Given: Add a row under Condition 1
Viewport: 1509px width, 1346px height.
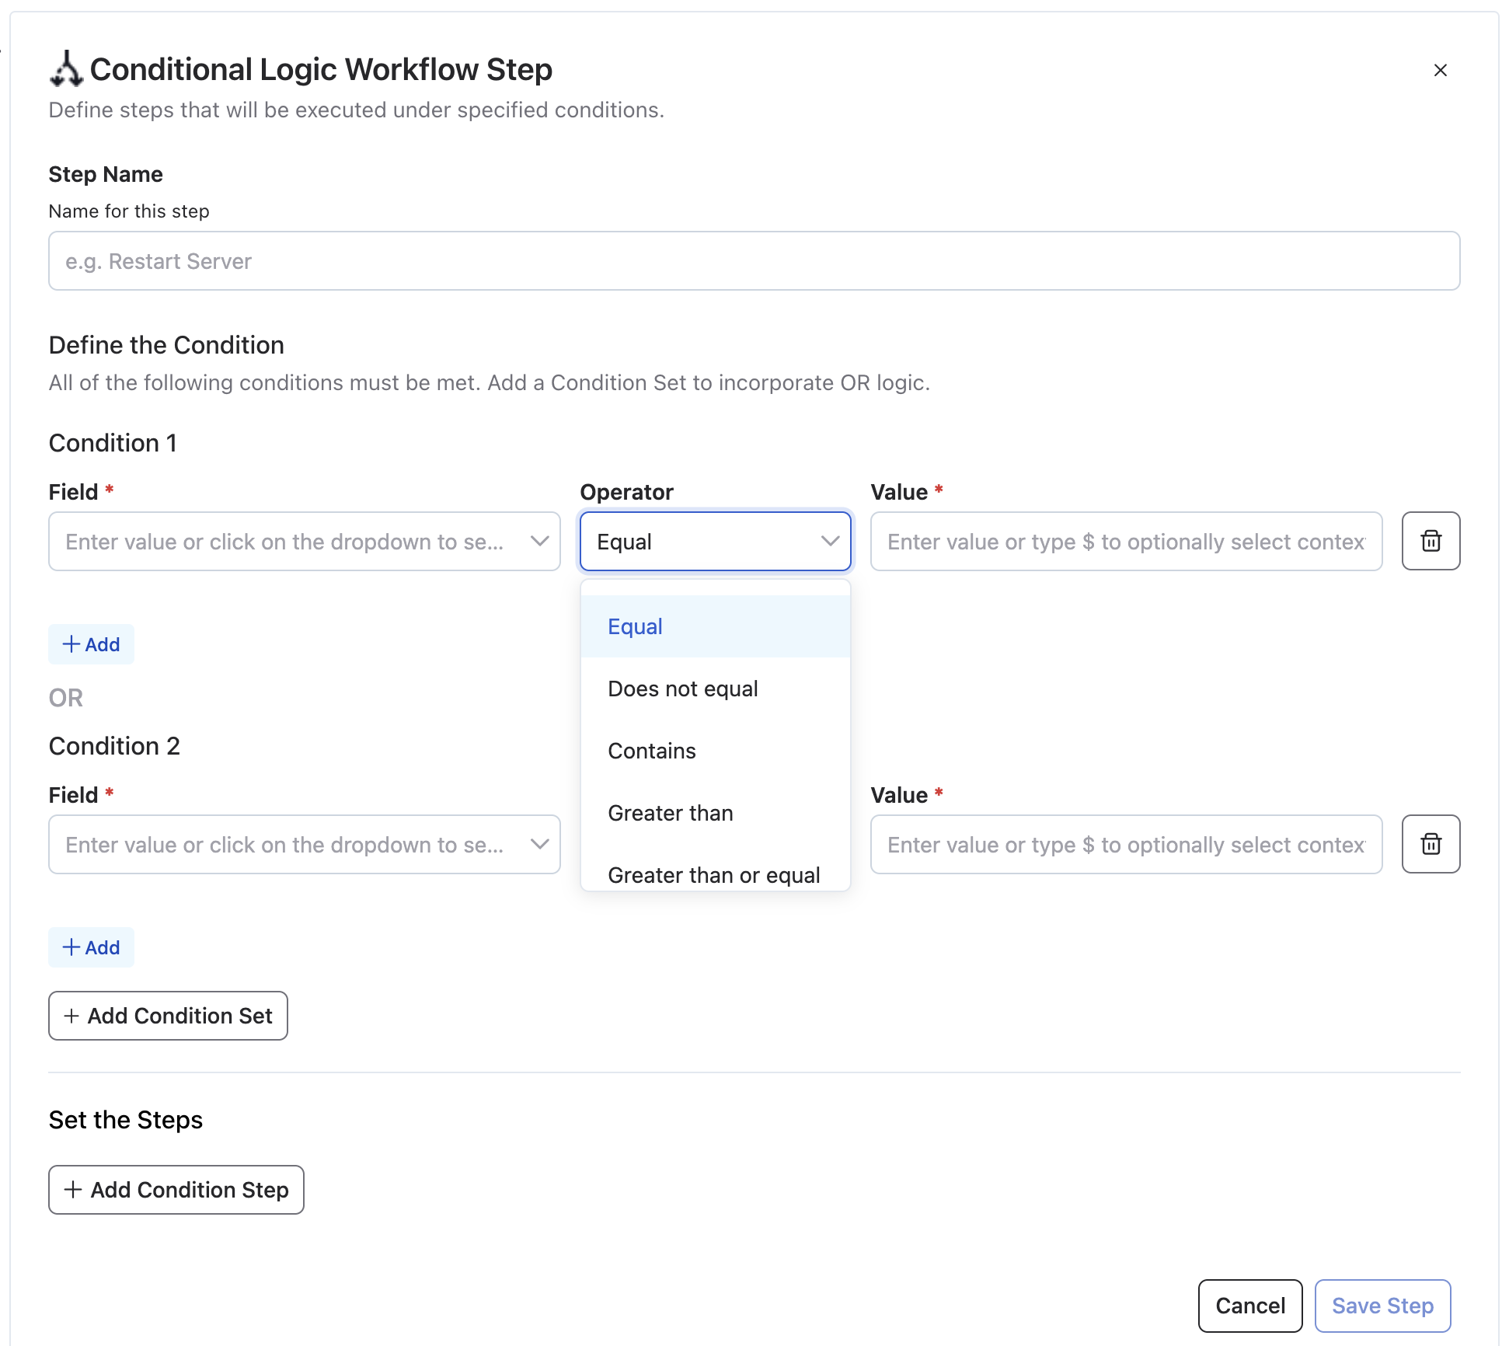Looking at the screenshot, I should coord(91,644).
